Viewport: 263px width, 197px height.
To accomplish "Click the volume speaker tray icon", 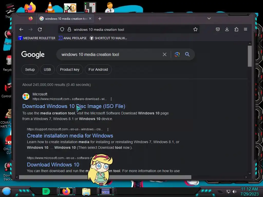I will (234, 191).
